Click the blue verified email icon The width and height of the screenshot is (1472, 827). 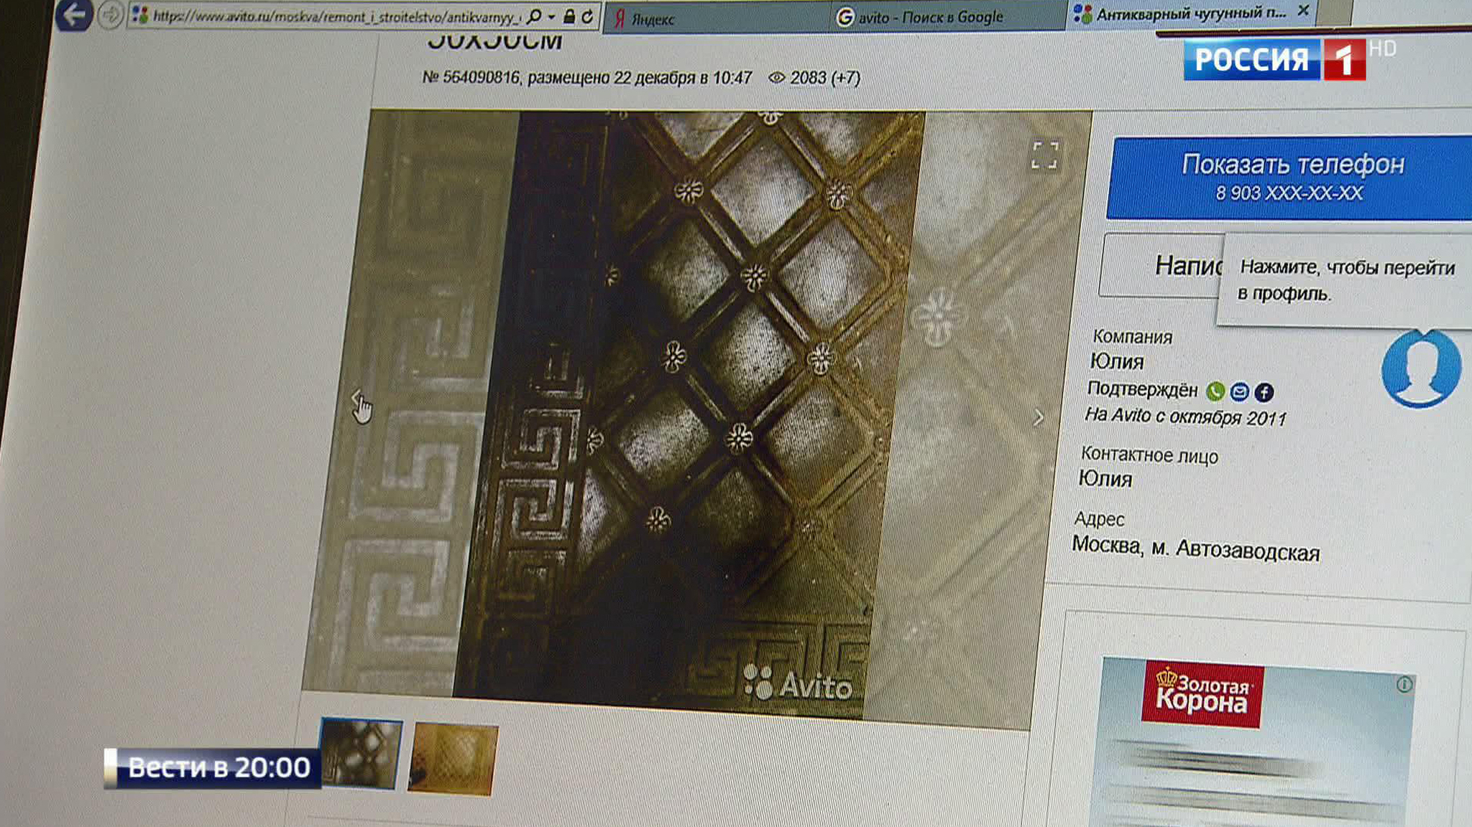point(1239,392)
